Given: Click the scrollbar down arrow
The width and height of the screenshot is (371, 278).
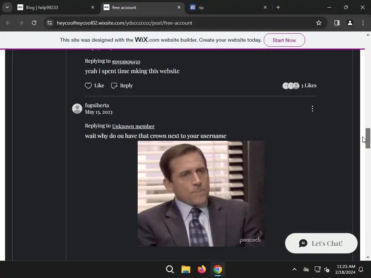Looking at the screenshot, I should [x=368, y=257].
